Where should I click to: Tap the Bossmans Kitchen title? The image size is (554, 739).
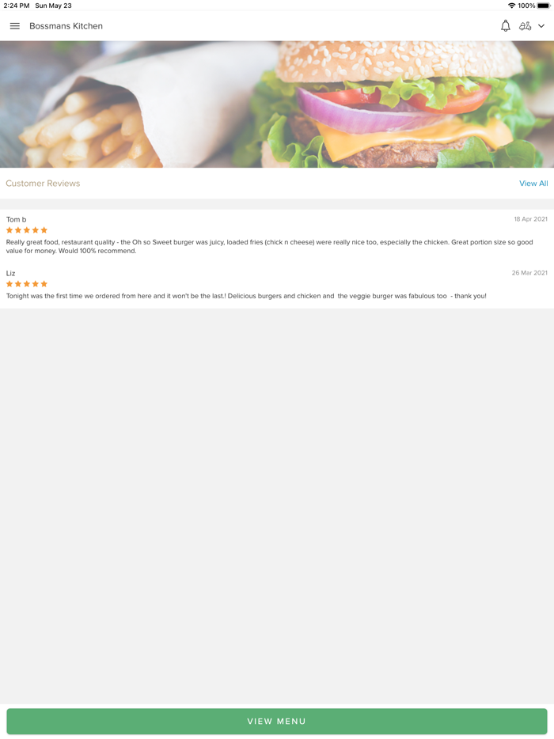(66, 26)
